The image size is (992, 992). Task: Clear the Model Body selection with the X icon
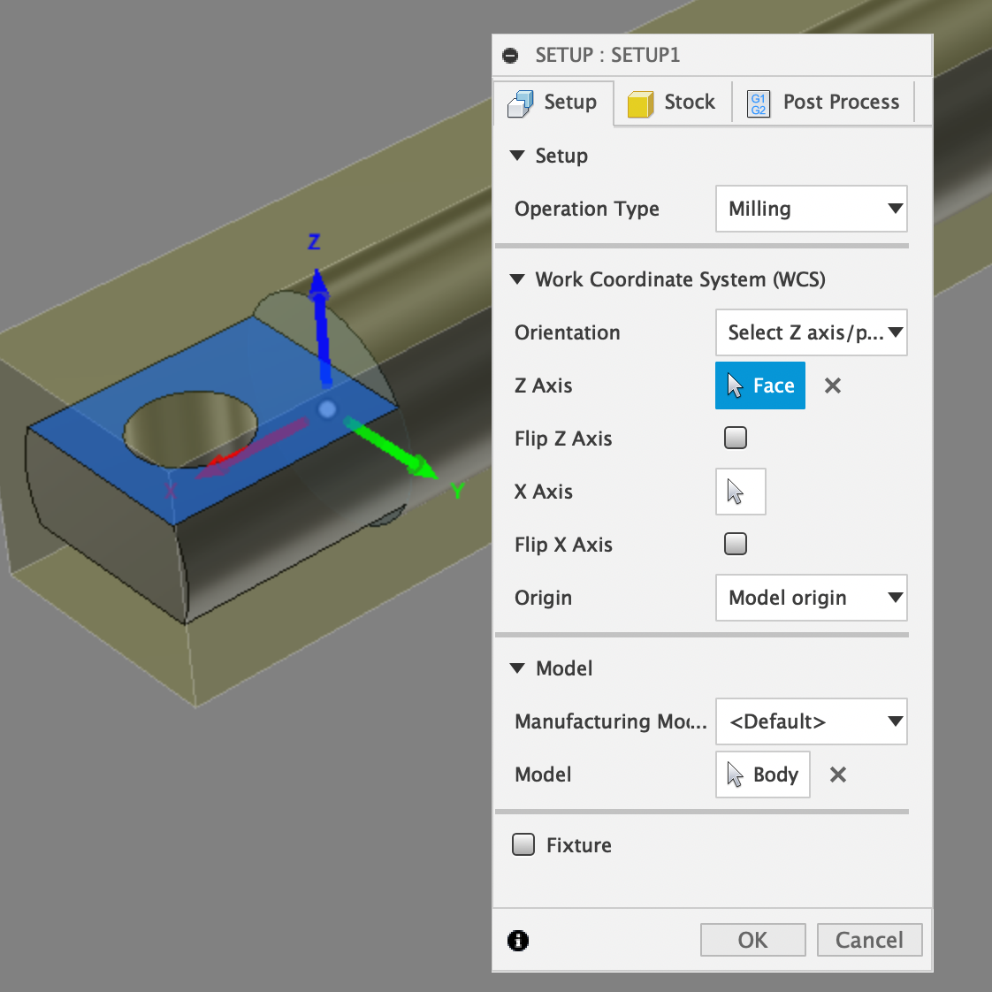coord(837,775)
